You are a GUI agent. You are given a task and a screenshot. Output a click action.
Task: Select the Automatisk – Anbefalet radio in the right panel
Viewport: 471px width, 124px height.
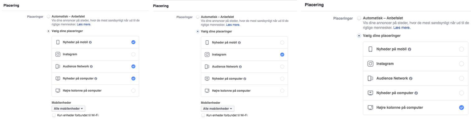(x=359, y=18)
